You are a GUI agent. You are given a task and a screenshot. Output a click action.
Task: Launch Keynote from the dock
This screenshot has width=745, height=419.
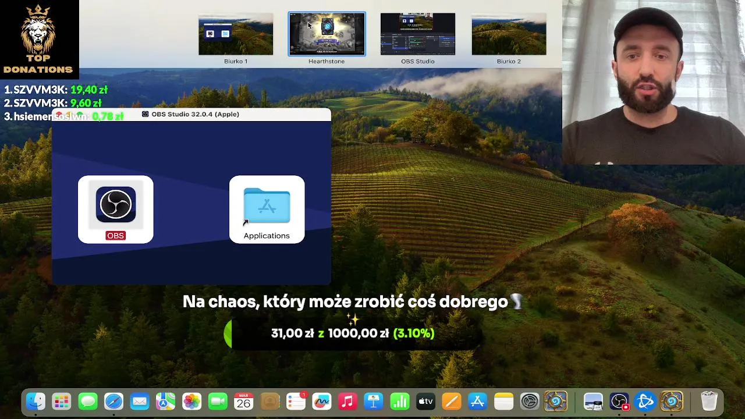374,402
